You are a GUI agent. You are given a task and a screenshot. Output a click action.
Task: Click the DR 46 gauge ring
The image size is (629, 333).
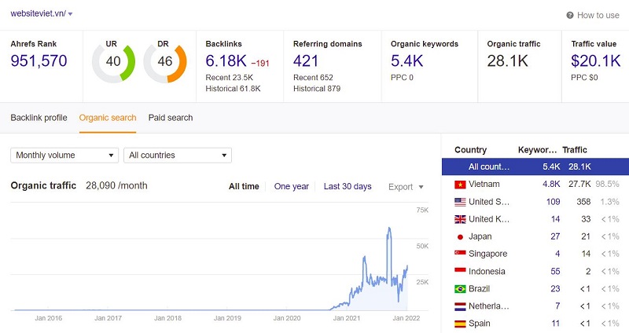[165, 62]
